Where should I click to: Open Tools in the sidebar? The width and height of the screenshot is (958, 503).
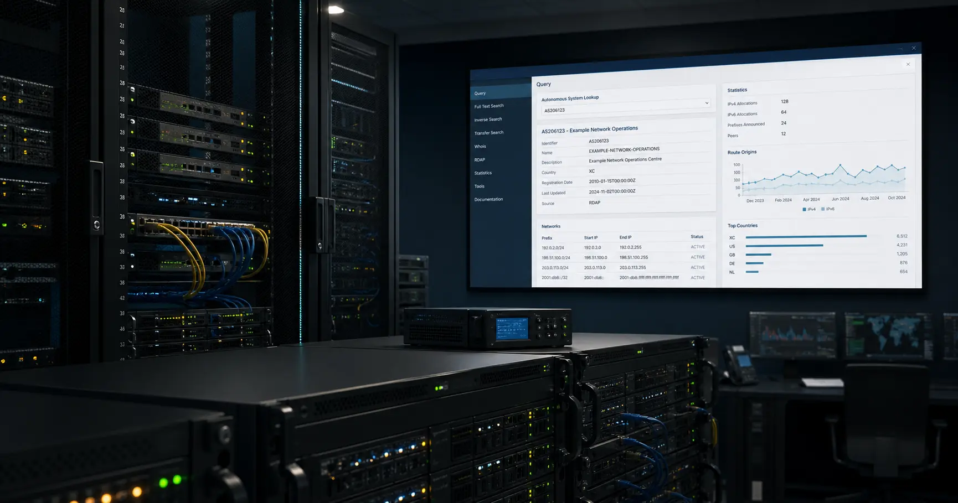479,186
